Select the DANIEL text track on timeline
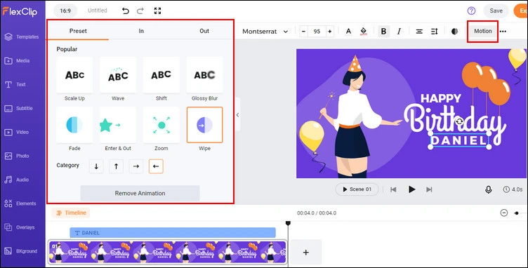 coord(173,233)
